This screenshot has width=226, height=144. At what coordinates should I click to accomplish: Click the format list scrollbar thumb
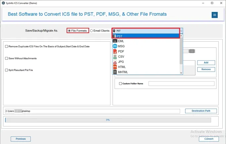(x=181, y=51)
